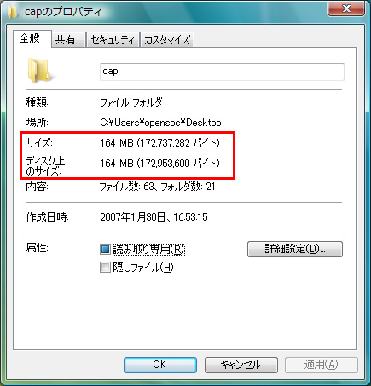371x386 pixels.
Task: Click the large cap folder icon
Action: 39,70
